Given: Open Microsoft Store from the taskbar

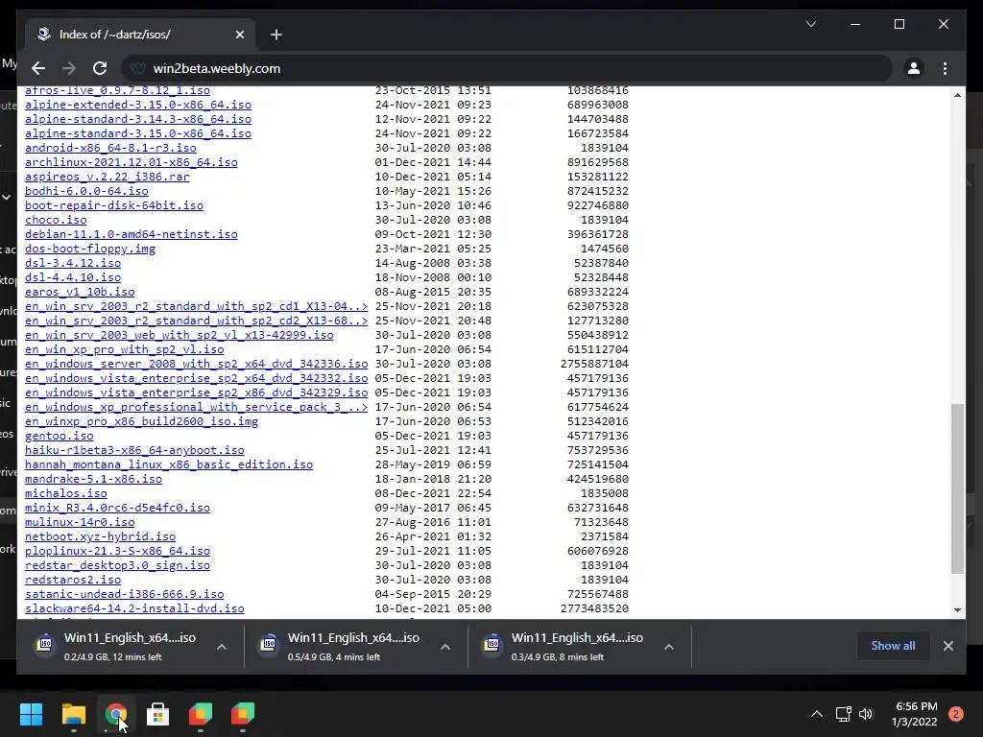Looking at the screenshot, I should click(158, 714).
